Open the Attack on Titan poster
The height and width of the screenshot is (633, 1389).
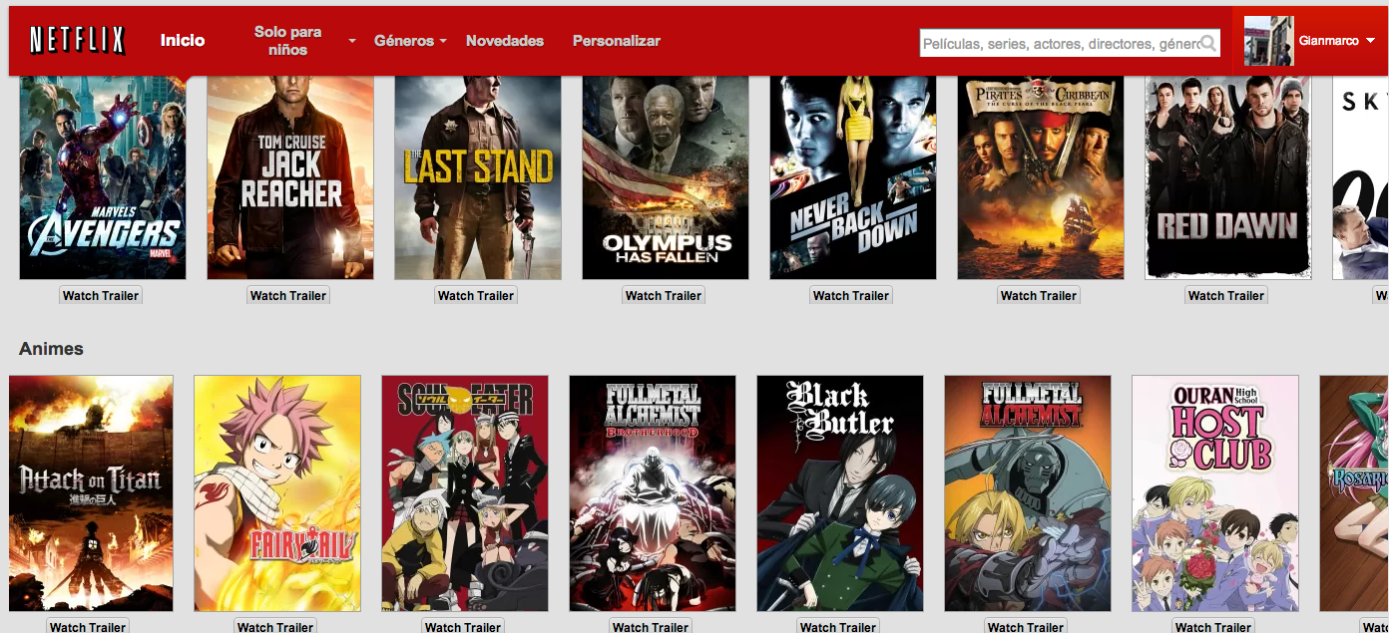point(91,493)
